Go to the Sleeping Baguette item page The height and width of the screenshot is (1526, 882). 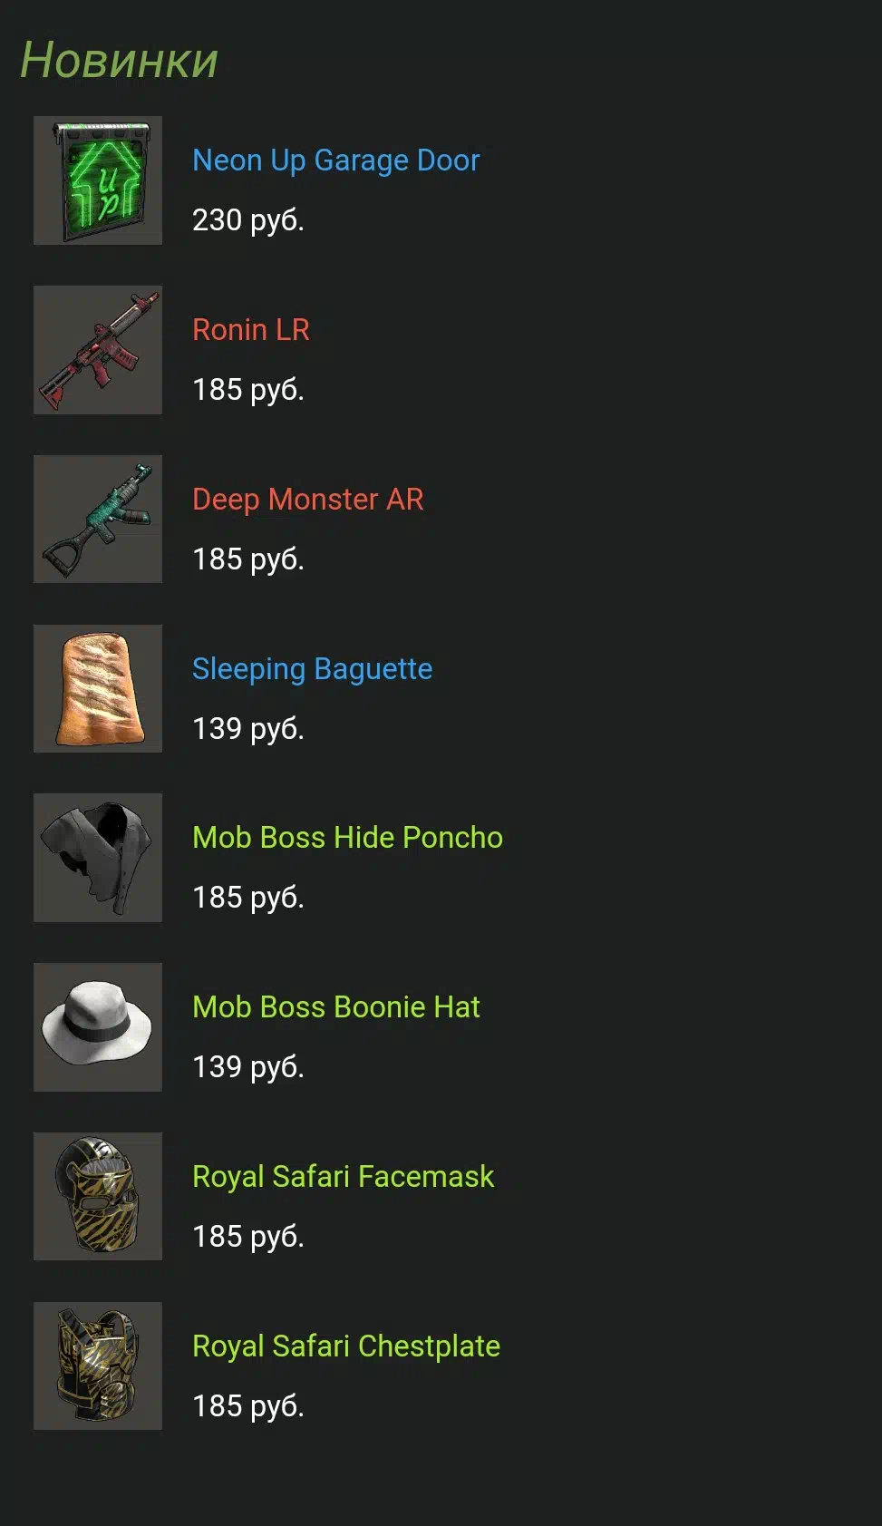tap(313, 669)
